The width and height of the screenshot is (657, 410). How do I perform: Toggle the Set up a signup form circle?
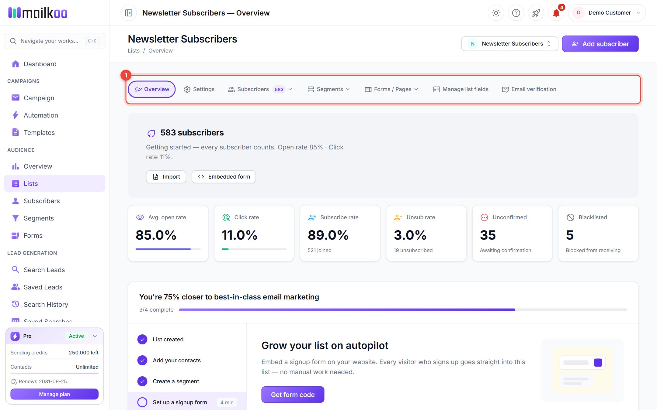pyautogui.click(x=142, y=402)
